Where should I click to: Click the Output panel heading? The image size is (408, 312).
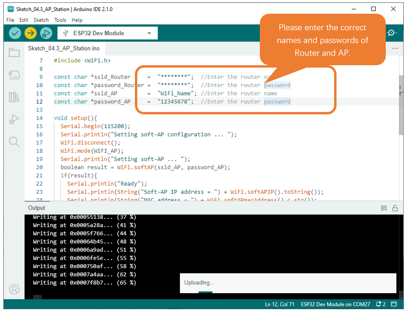36,208
